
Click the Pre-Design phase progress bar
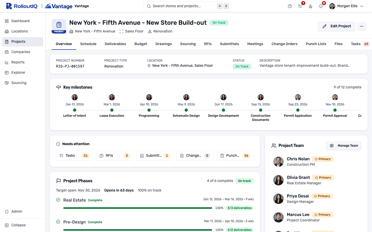point(138,230)
